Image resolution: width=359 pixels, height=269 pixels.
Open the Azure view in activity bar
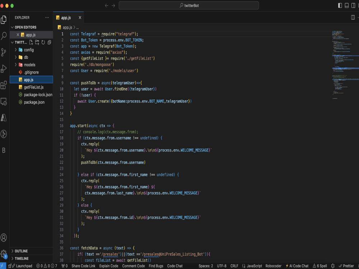point(4,118)
